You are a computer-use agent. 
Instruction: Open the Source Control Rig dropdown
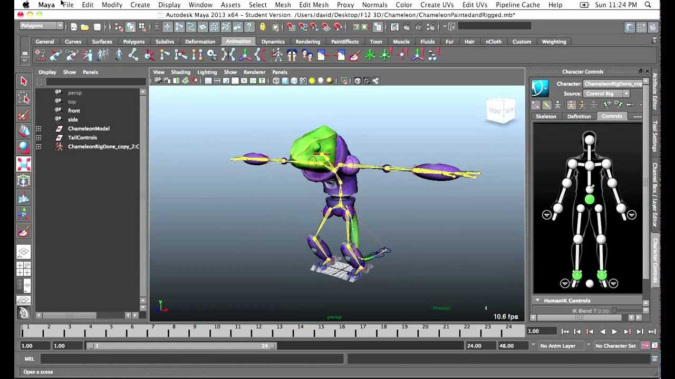pos(606,94)
